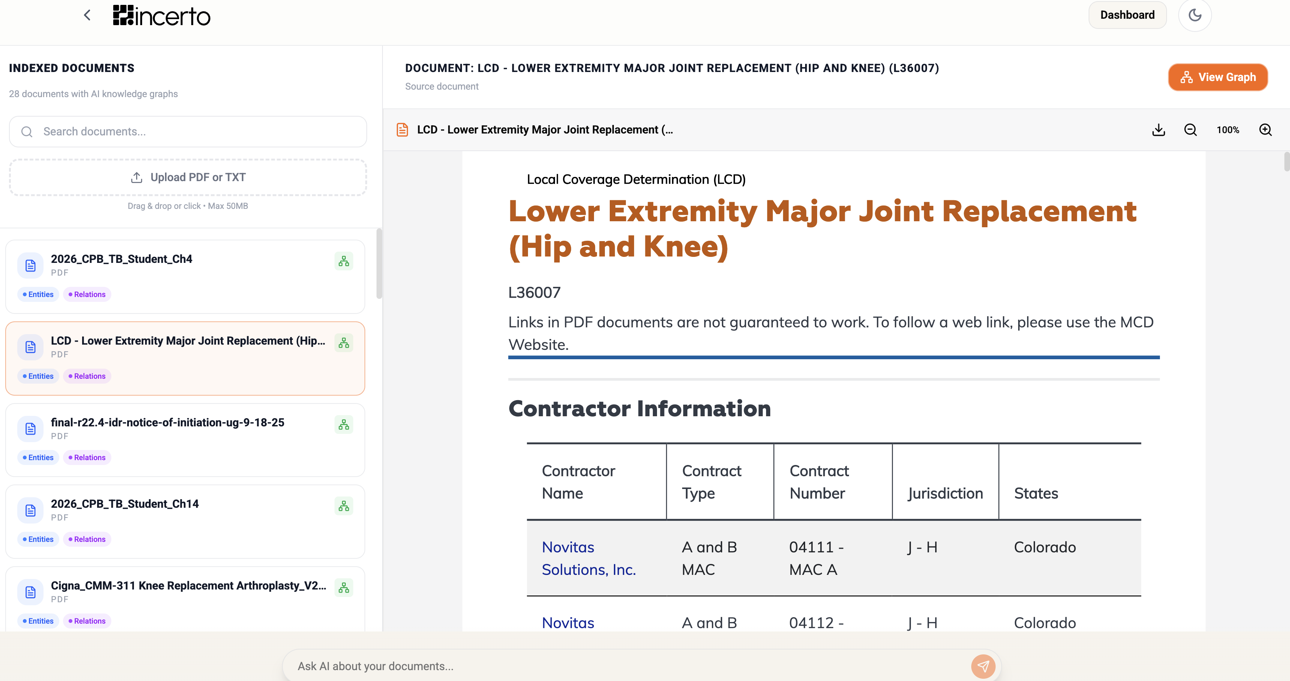This screenshot has width=1290, height=681.
Task: Go back using the left chevron arrow
Action: 87,15
